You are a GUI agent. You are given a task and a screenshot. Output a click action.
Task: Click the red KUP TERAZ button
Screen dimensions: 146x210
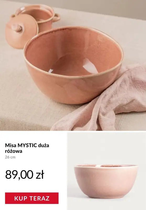pyautogui.click(x=32, y=198)
